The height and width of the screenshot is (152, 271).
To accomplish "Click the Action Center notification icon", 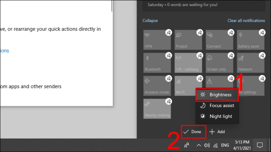I will coord(260,145).
